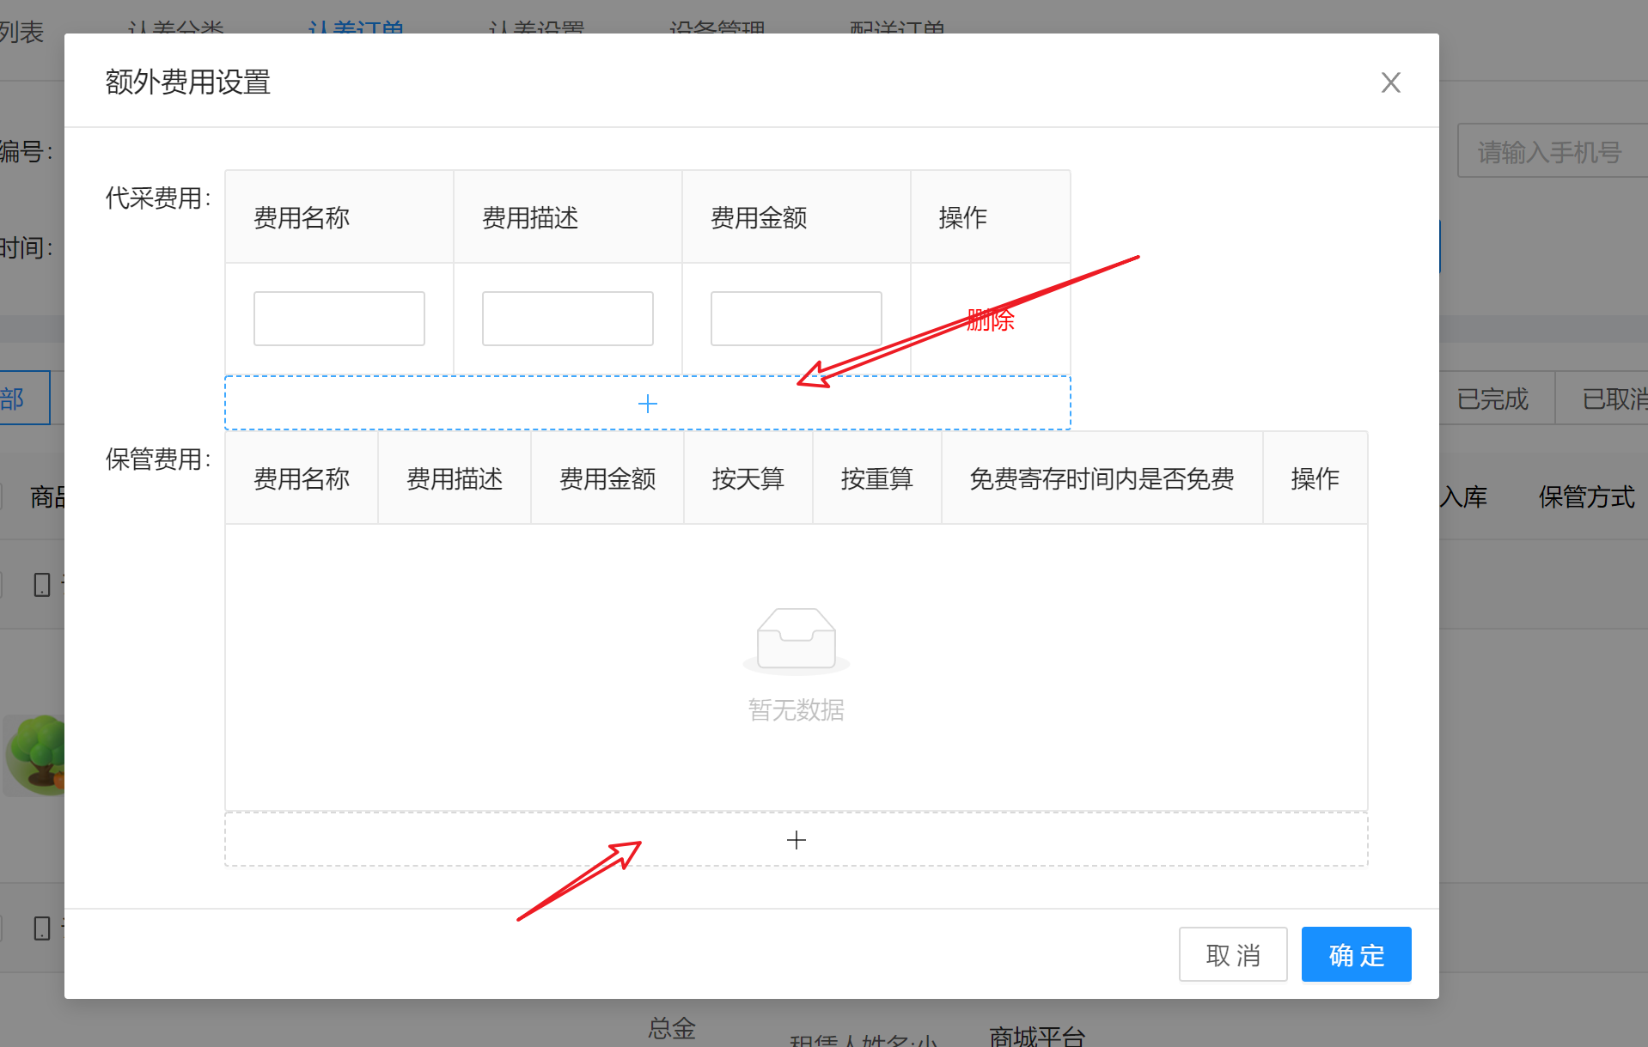Add a new row to 保管费用 table
The height and width of the screenshot is (1047, 1648).
[x=796, y=840]
